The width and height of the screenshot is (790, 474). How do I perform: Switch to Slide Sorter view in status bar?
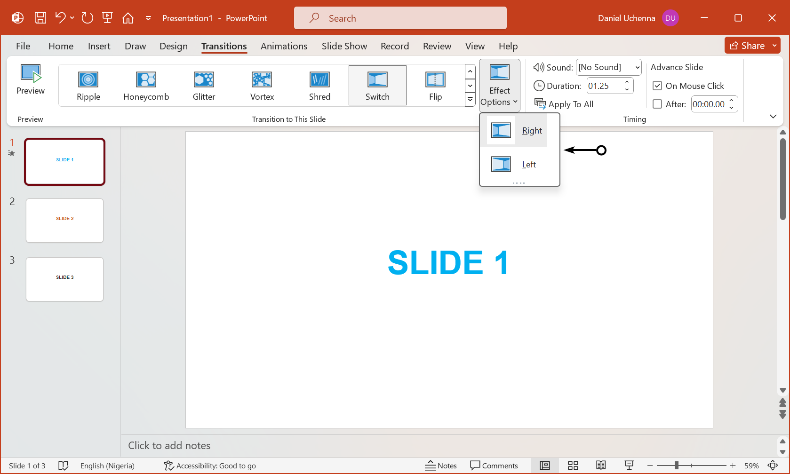pos(573,466)
